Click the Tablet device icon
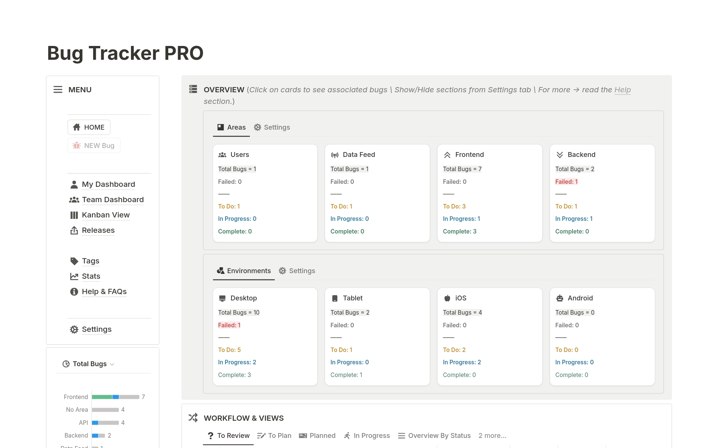718x448 pixels. (x=335, y=298)
